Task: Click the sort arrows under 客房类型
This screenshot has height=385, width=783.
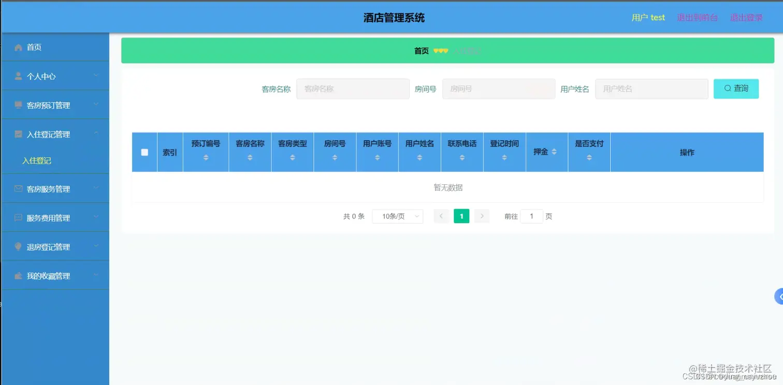Action: pos(293,157)
